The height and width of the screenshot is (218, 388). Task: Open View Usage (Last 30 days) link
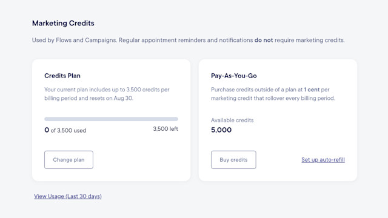pyautogui.click(x=68, y=196)
